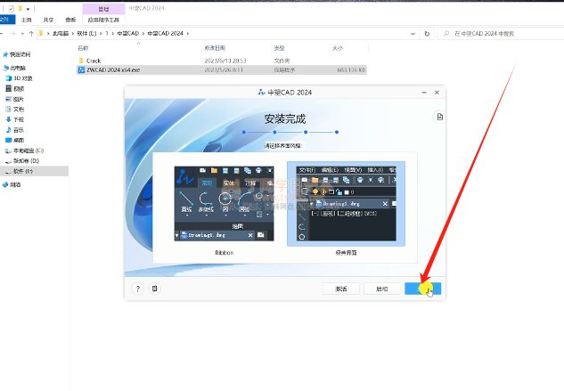This screenshot has width=564, height=391.
Task: Click the document icon beside the help button
Action: pyautogui.click(x=155, y=289)
